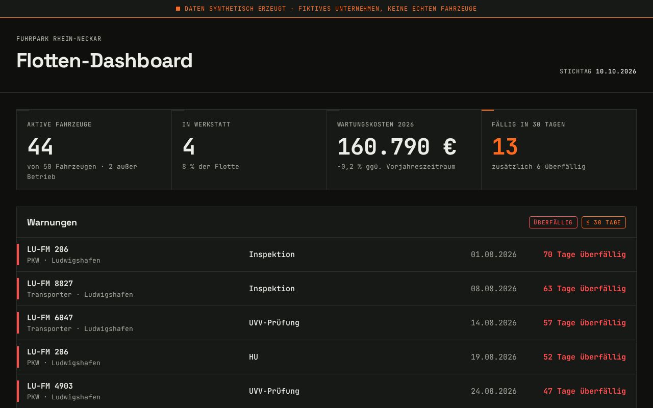Click the "63 Tage überfällig" status
The width and height of the screenshot is (653, 408).
pyautogui.click(x=585, y=289)
